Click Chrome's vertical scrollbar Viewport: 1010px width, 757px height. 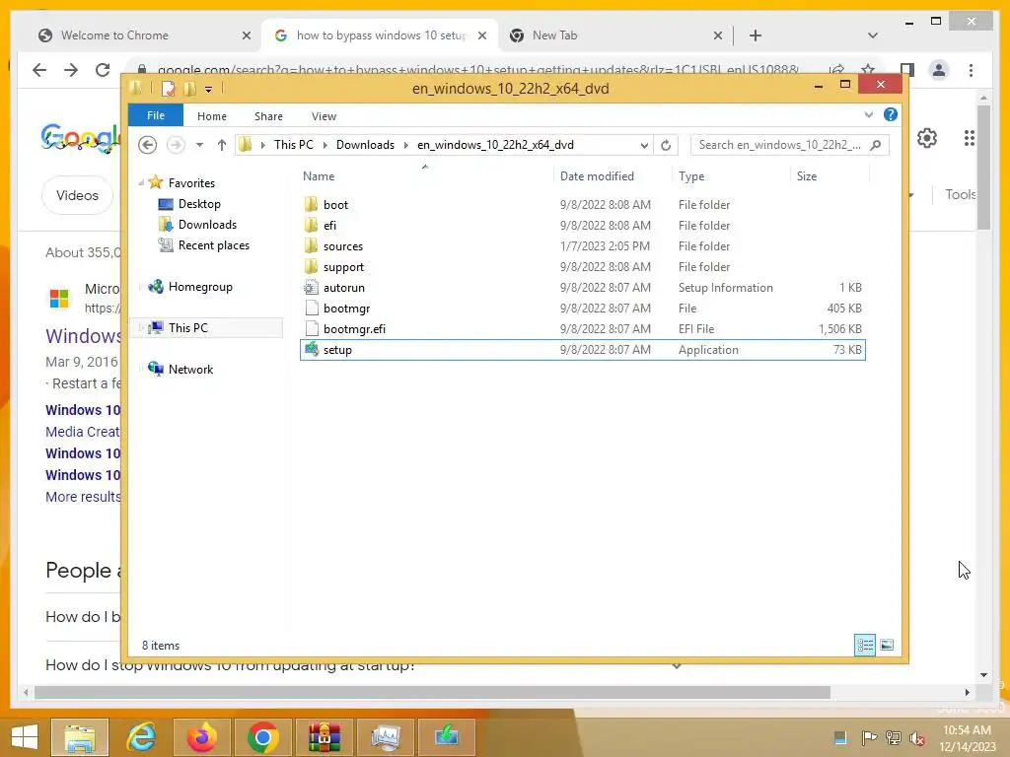(983, 168)
